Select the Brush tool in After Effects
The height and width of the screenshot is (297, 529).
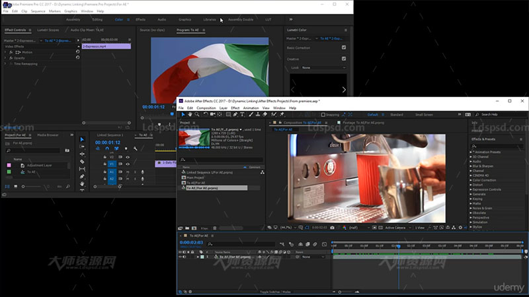(x=251, y=114)
